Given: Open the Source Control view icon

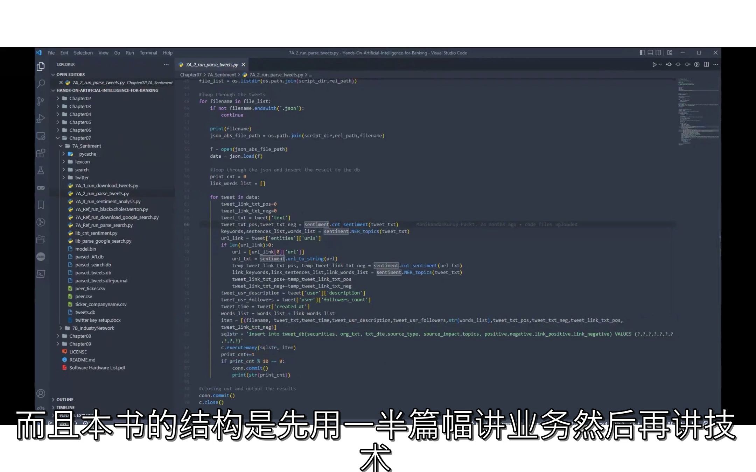Looking at the screenshot, I should (41, 101).
